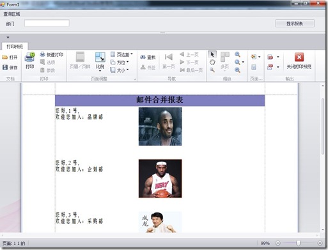Image resolution: width=328 pixels, height=250 pixels.
Task: Click the 部门 (Department) input field
Action: coord(47,23)
